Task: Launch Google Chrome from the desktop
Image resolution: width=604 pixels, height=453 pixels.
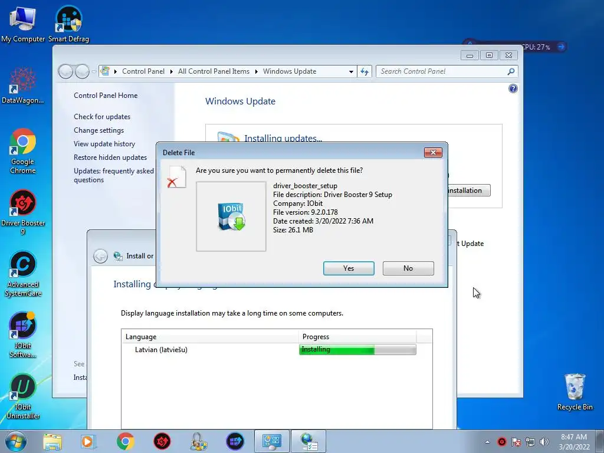Action: tap(23, 151)
